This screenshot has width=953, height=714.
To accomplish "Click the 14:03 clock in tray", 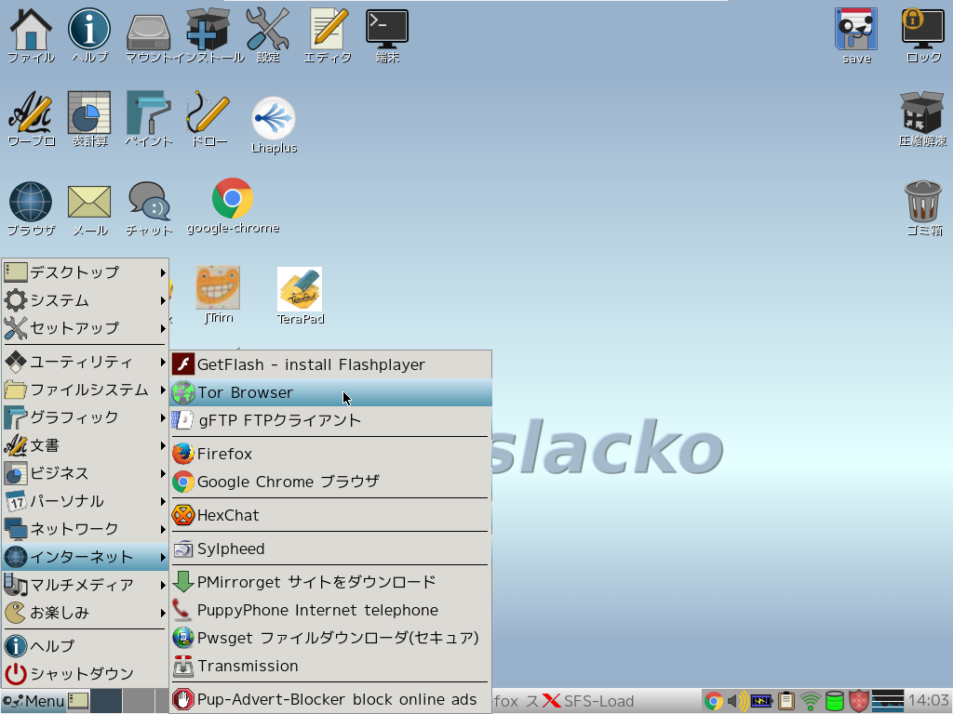I will pos(928,701).
